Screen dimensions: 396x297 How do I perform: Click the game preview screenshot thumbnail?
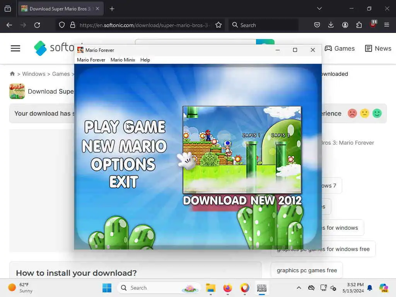point(242,150)
